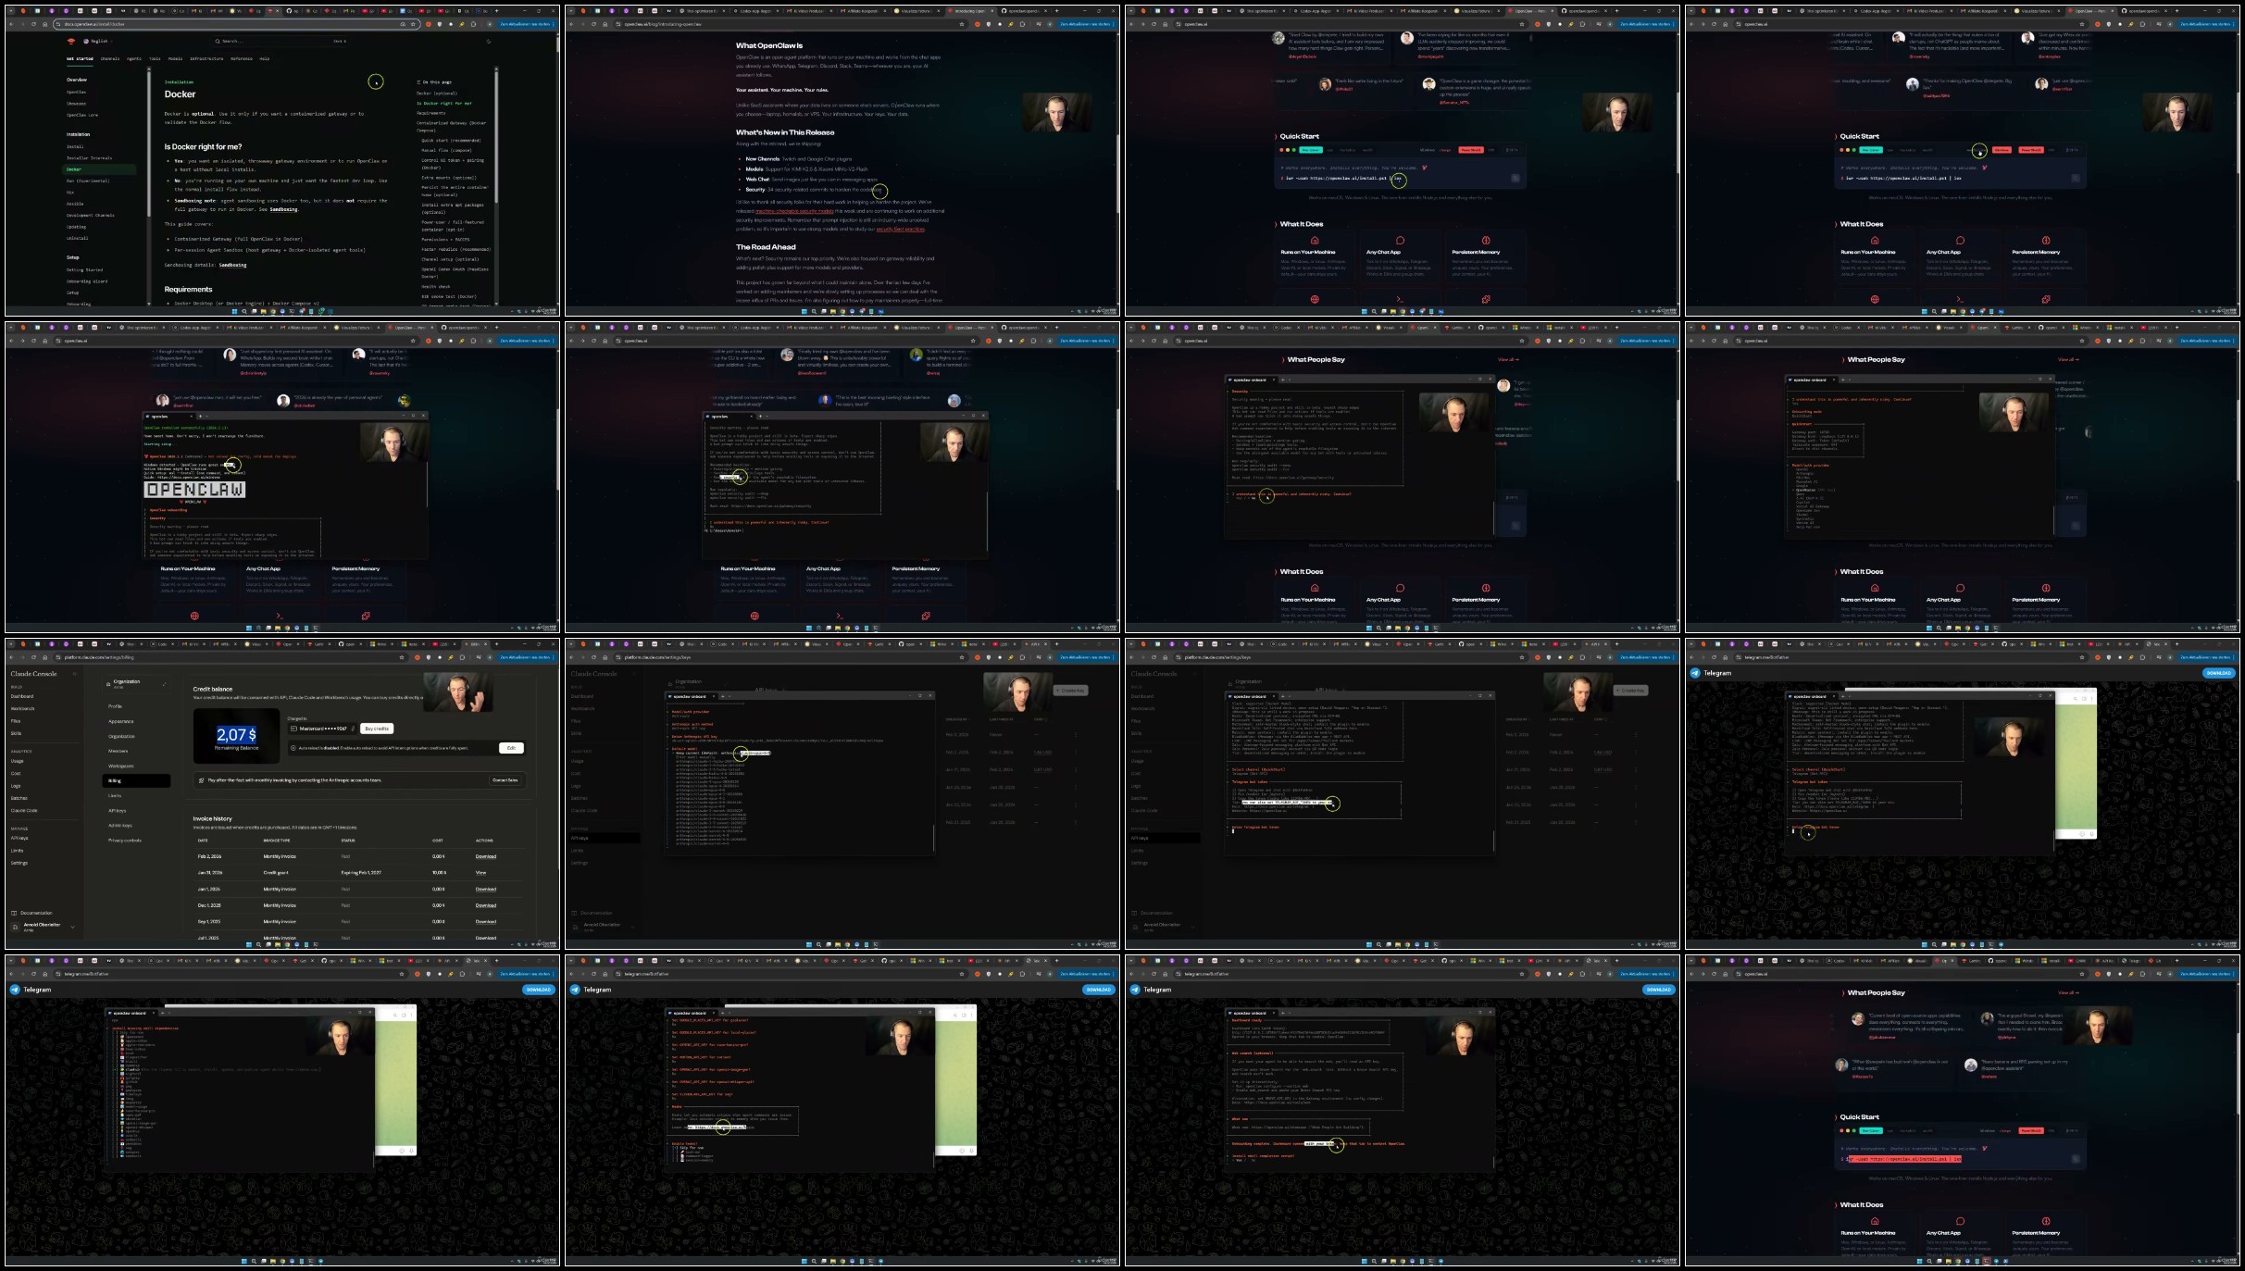This screenshot has height=1271, width=2245.
Task: Click Docker docs left sidebar scrollbar
Action: click(149, 143)
